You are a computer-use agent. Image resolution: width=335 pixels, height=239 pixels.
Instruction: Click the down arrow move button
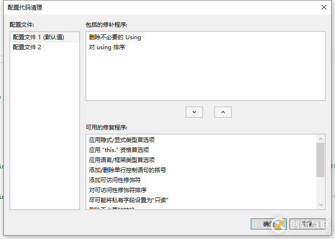(194, 112)
